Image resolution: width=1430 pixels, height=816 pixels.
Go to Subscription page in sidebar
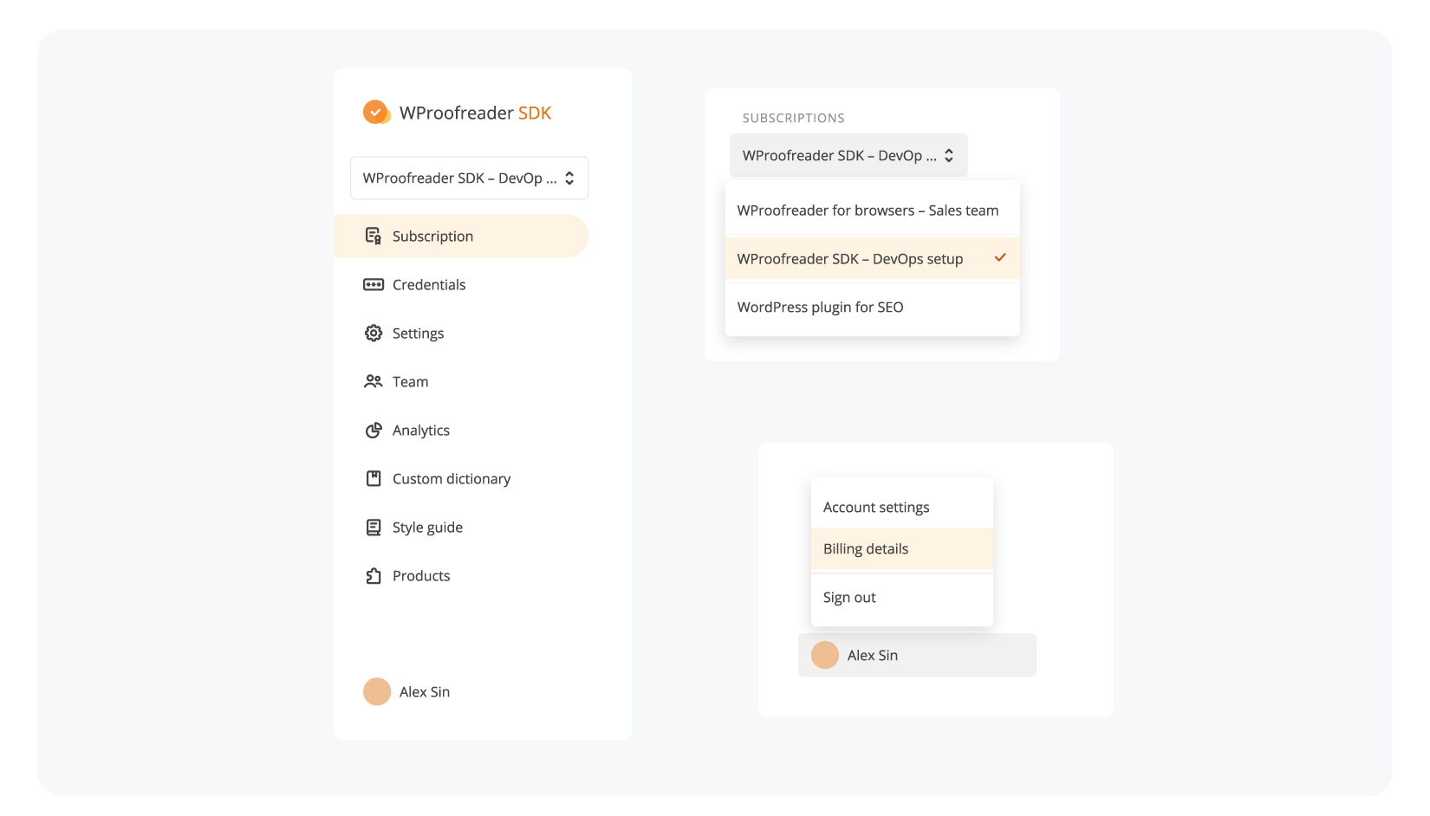(x=461, y=236)
